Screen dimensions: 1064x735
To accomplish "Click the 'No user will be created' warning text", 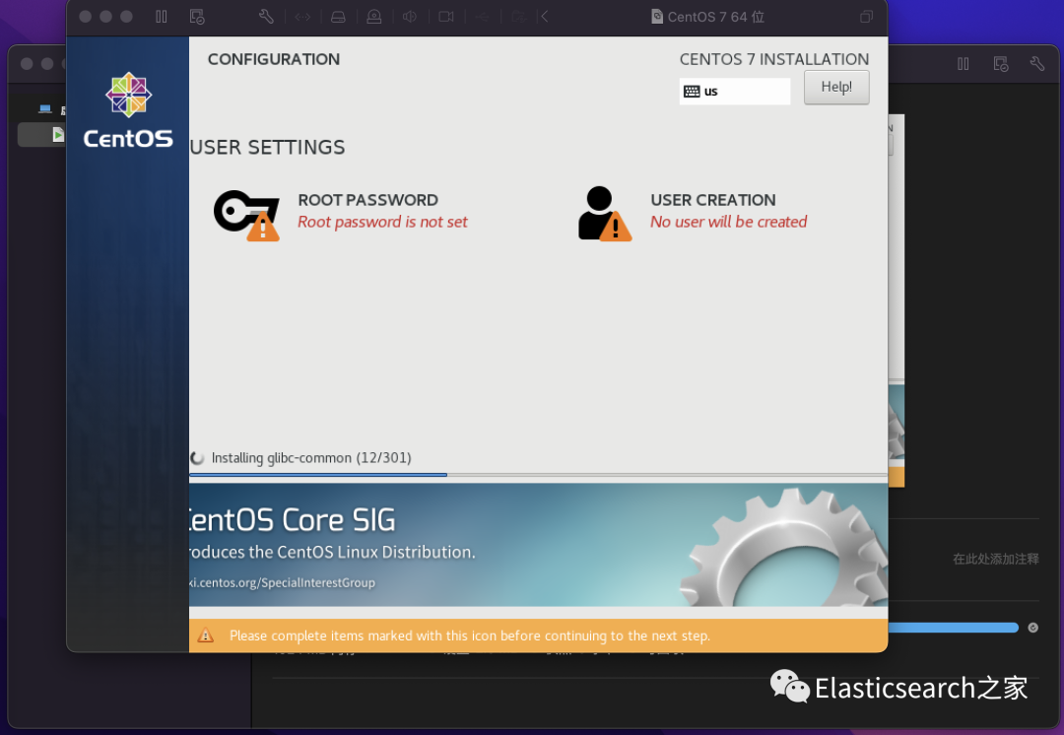I will 729,222.
